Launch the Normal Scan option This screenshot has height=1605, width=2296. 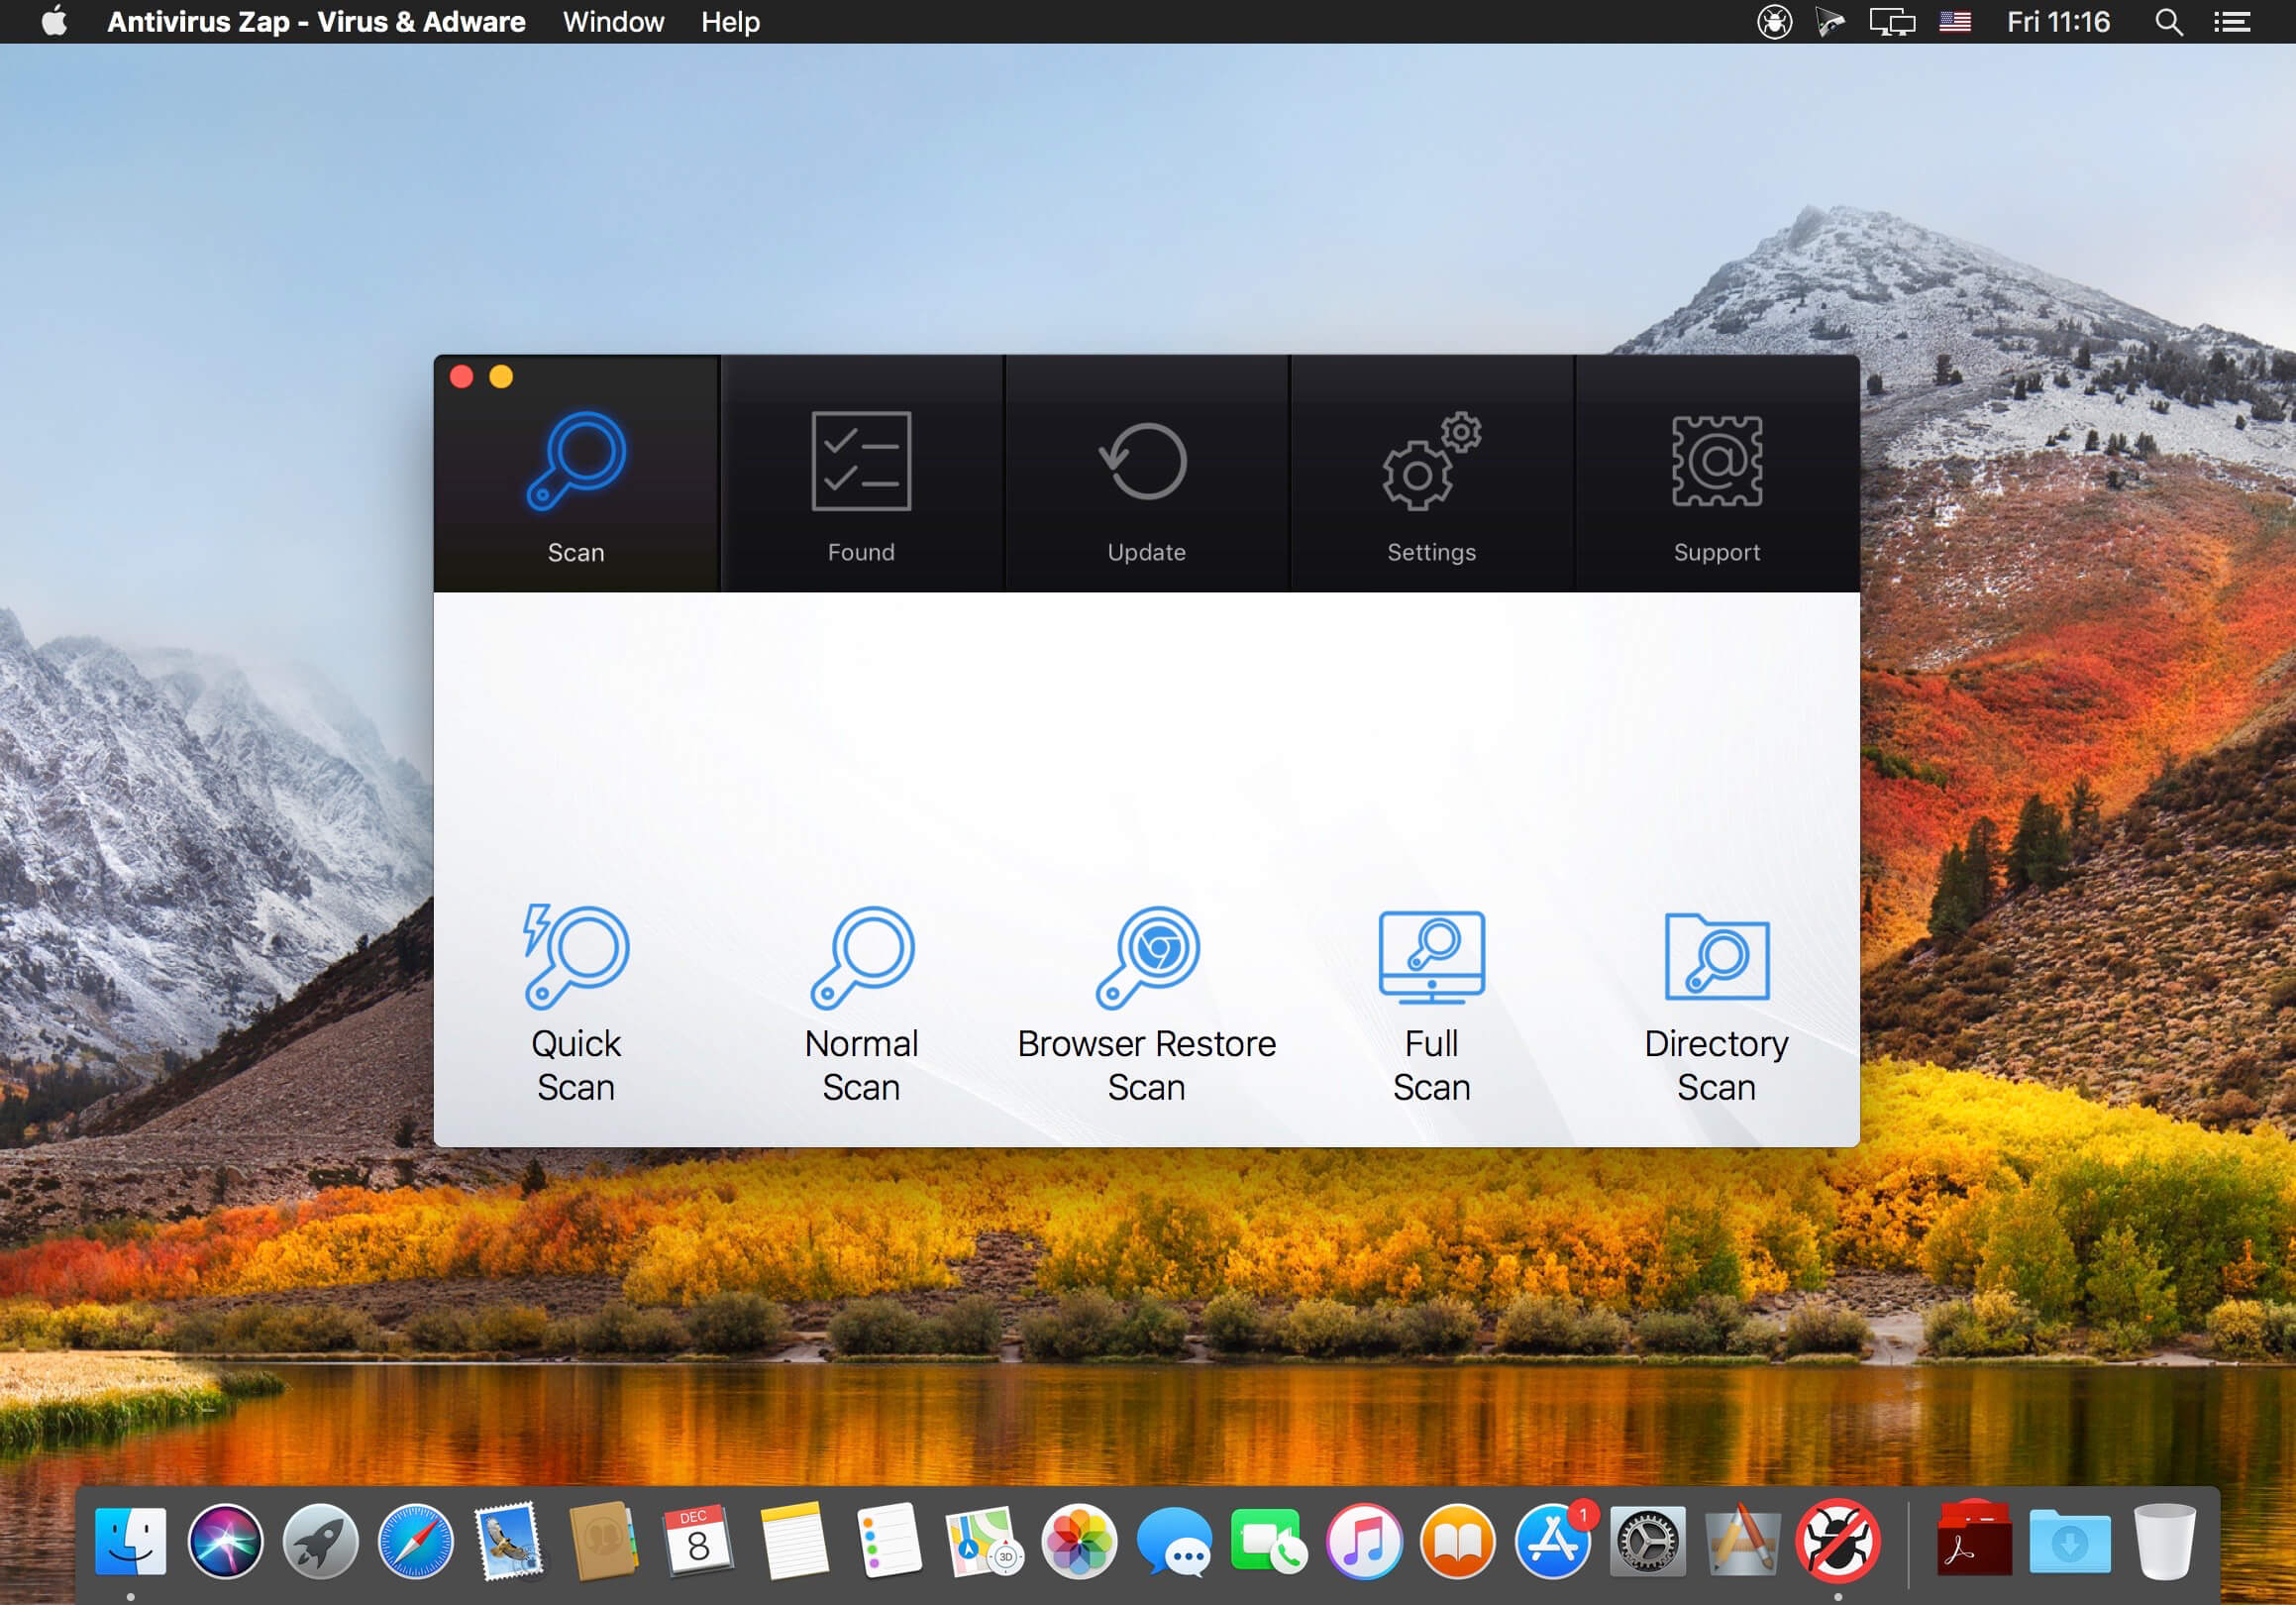pyautogui.click(x=861, y=1003)
